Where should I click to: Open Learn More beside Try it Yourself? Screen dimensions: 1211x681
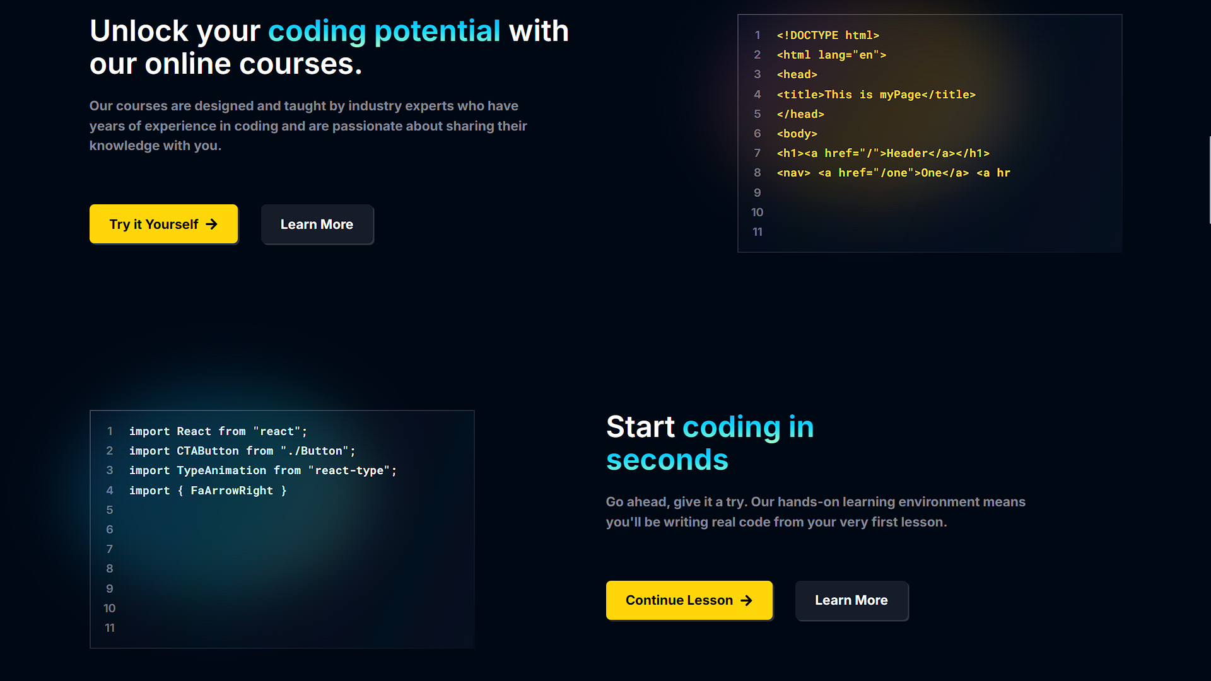[317, 224]
